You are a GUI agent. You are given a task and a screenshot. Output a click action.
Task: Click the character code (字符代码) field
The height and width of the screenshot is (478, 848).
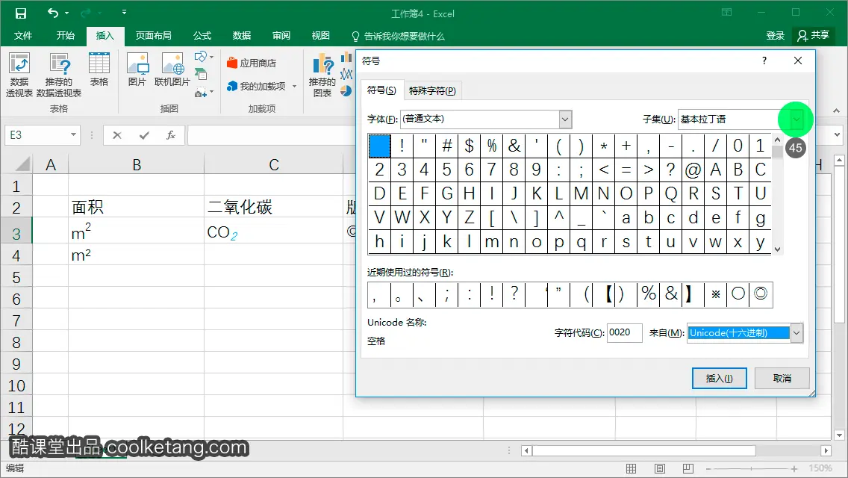click(625, 333)
